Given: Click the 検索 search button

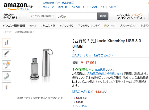Looking at the screenshot, I should point(103,16).
